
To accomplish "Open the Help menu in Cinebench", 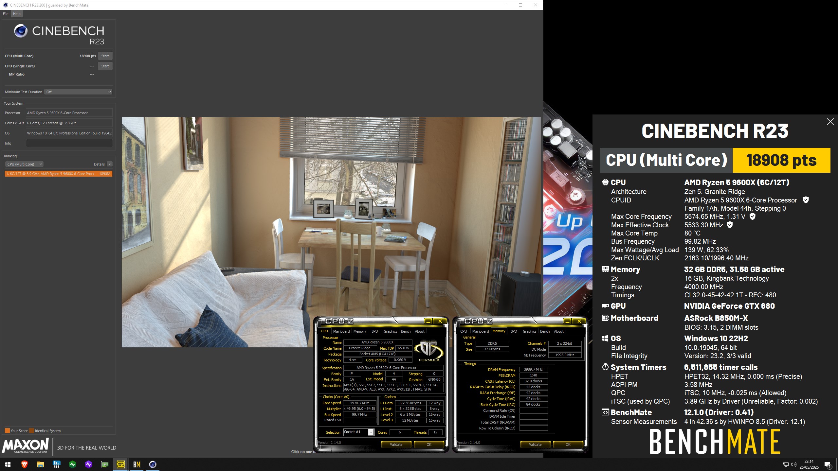I will point(17,14).
